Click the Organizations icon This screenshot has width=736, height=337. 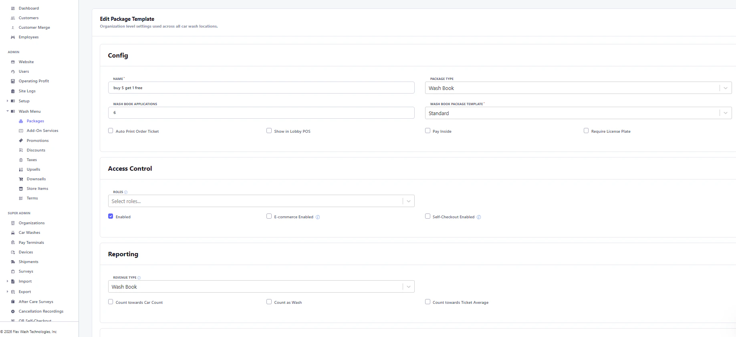[x=13, y=223]
